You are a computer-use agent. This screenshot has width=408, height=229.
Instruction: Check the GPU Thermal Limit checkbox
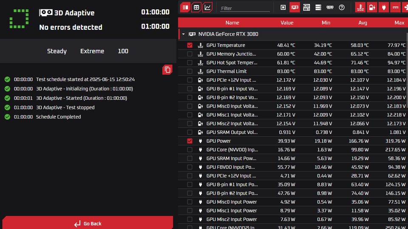point(190,71)
